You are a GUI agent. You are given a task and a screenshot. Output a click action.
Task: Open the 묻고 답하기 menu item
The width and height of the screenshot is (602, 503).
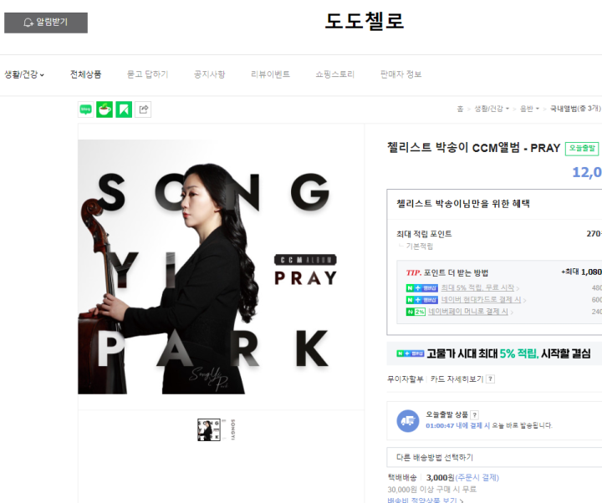click(x=148, y=74)
